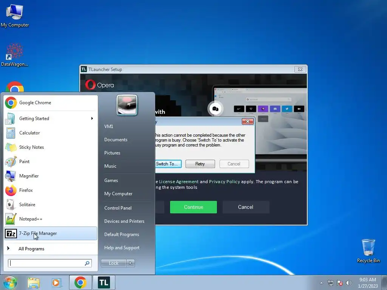Launch Paint from Start menu

click(x=51, y=162)
